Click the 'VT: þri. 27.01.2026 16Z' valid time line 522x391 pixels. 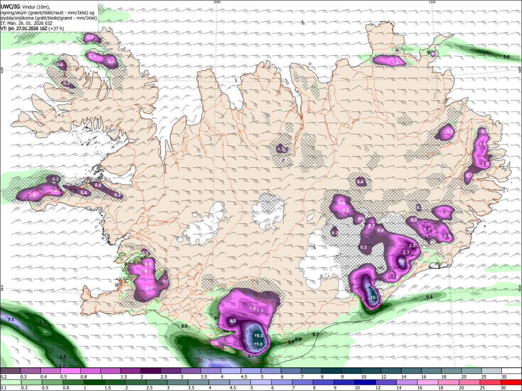[24, 29]
